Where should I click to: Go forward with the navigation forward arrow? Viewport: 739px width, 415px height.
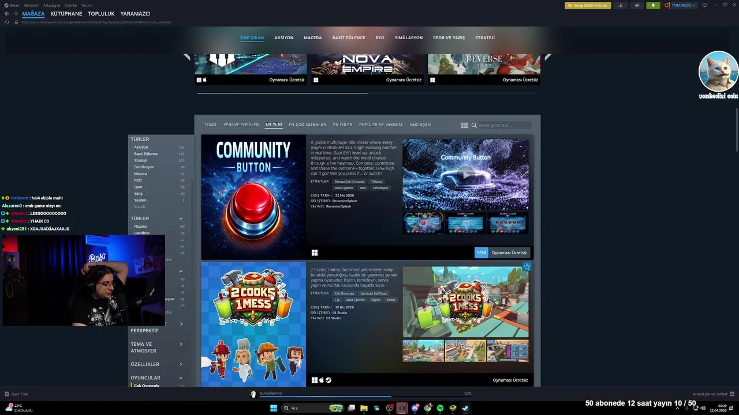tap(15, 14)
